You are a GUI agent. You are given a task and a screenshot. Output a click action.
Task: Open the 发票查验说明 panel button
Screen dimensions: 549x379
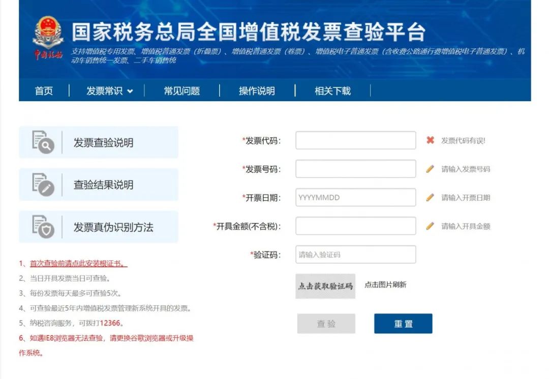(99, 142)
